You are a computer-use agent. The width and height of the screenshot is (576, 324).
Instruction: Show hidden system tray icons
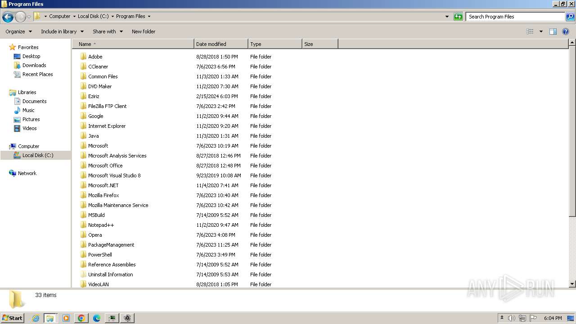point(502,318)
